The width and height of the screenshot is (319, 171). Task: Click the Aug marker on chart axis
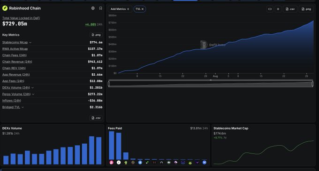215,76
